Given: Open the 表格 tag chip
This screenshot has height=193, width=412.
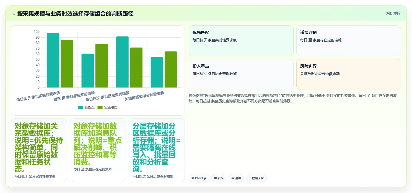Looking at the screenshot, I should [x=219, y=178].
